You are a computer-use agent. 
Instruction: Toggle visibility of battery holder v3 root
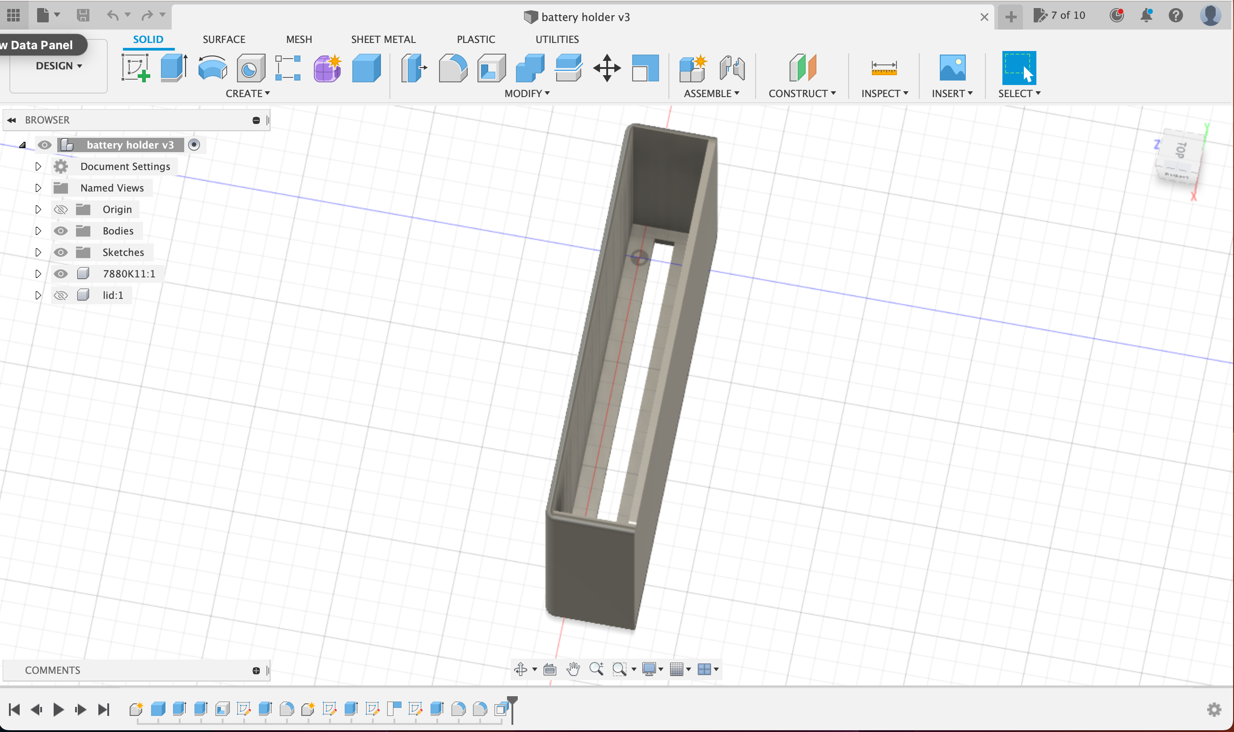(44, 145)
